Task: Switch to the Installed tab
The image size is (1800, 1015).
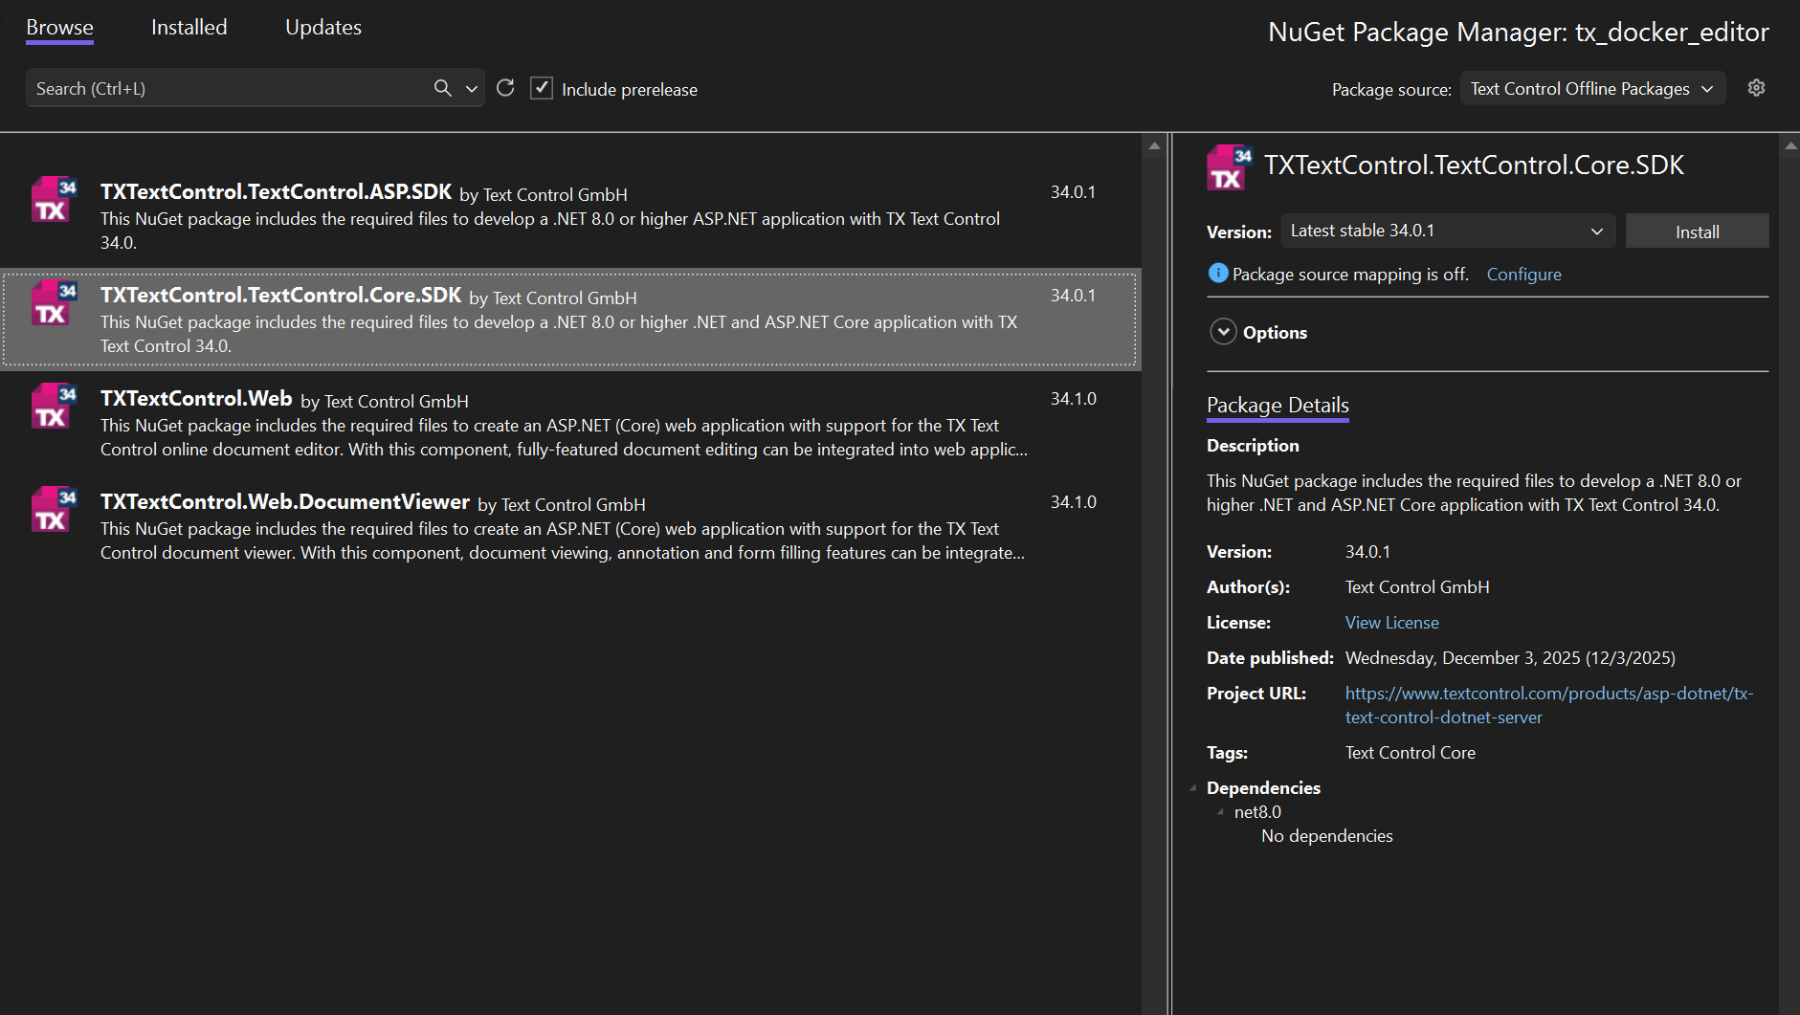Action: (x=189, y=27)
